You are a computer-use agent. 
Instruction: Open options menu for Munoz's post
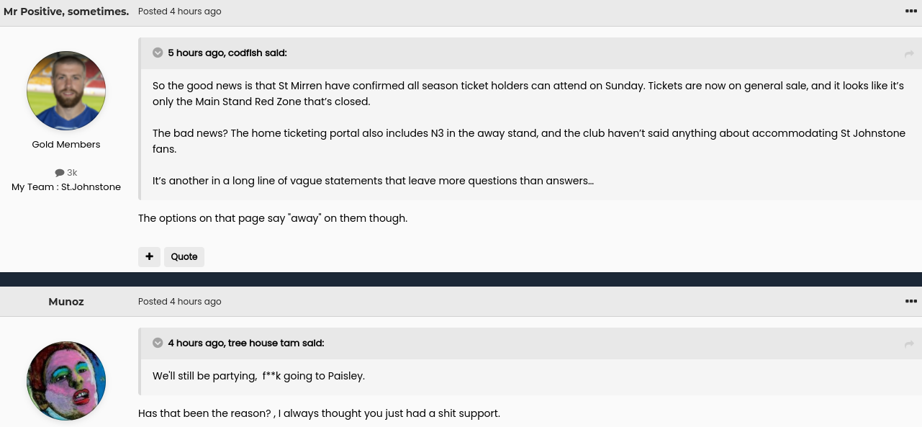910,301
